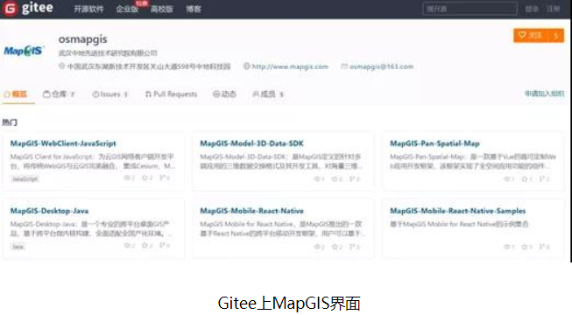
Task: Switch to the Issues tab
Action: pos(109,94)
